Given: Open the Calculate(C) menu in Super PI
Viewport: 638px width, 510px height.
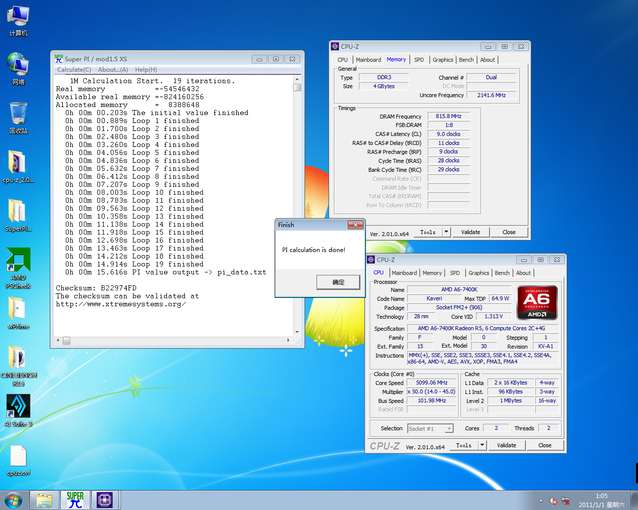Looking at the screenshot, I should [x=74, y=70].
